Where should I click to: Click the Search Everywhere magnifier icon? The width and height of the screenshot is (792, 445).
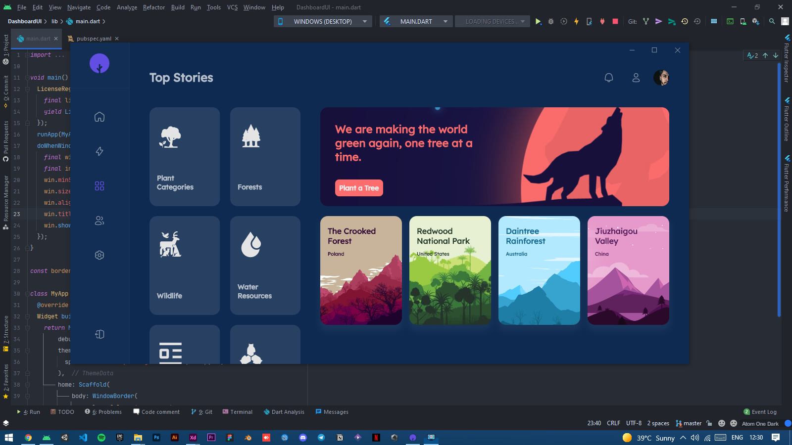click(772, 21)
